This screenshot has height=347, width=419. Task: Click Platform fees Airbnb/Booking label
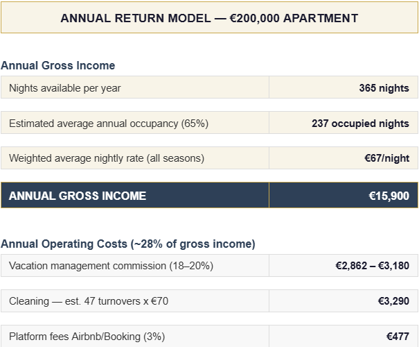87,337
